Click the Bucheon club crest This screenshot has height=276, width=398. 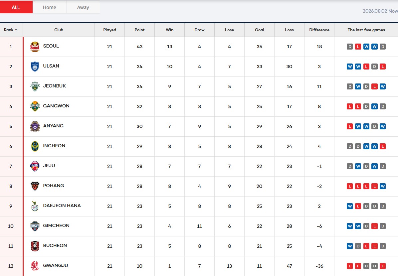pos(35,246)
